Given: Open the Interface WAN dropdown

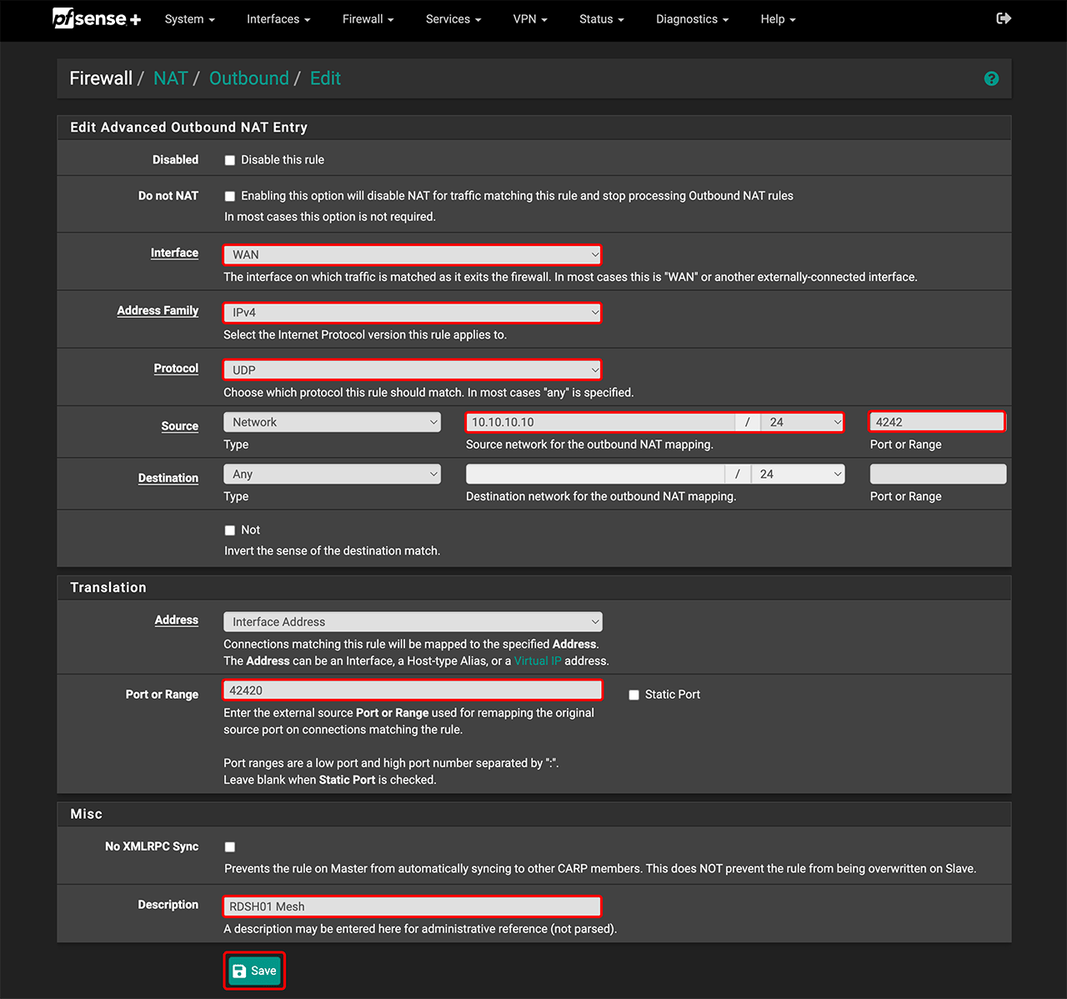Looking at the screenshot, I should pos(412,254).
